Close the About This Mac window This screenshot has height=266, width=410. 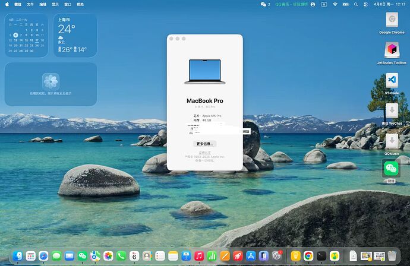click(x=171, y=39)
